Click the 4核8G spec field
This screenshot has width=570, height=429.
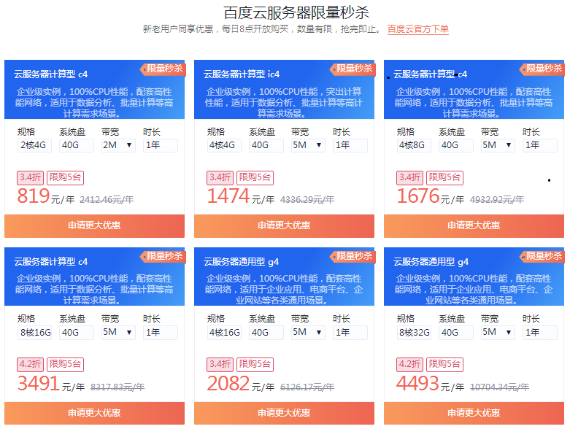click(x=414, y=145)
